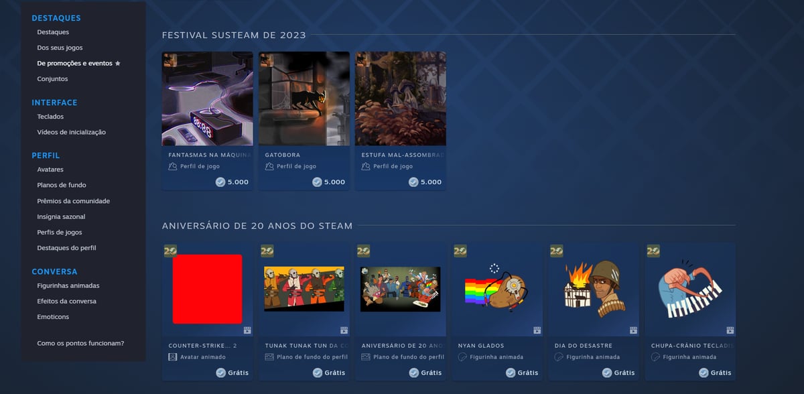This screenshot has height=394, width=804.
Task: Open the Aniversário de 20 Anos artwork thumbnail
Action: pyautogui.click(x=401, y=289)
